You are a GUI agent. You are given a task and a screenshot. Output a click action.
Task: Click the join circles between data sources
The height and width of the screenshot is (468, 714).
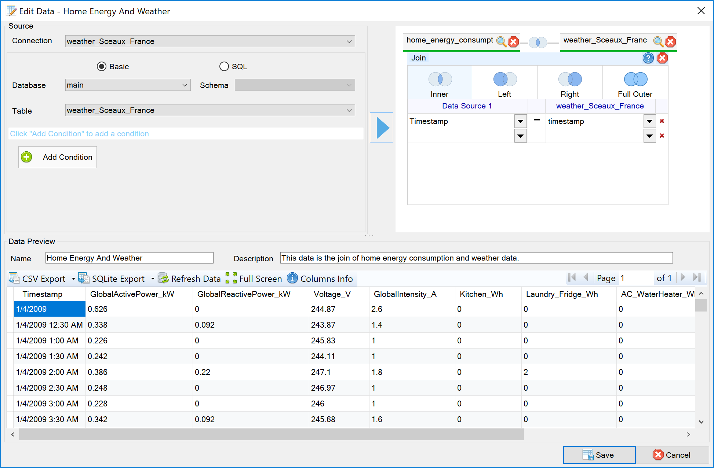(x=538, y=43)
